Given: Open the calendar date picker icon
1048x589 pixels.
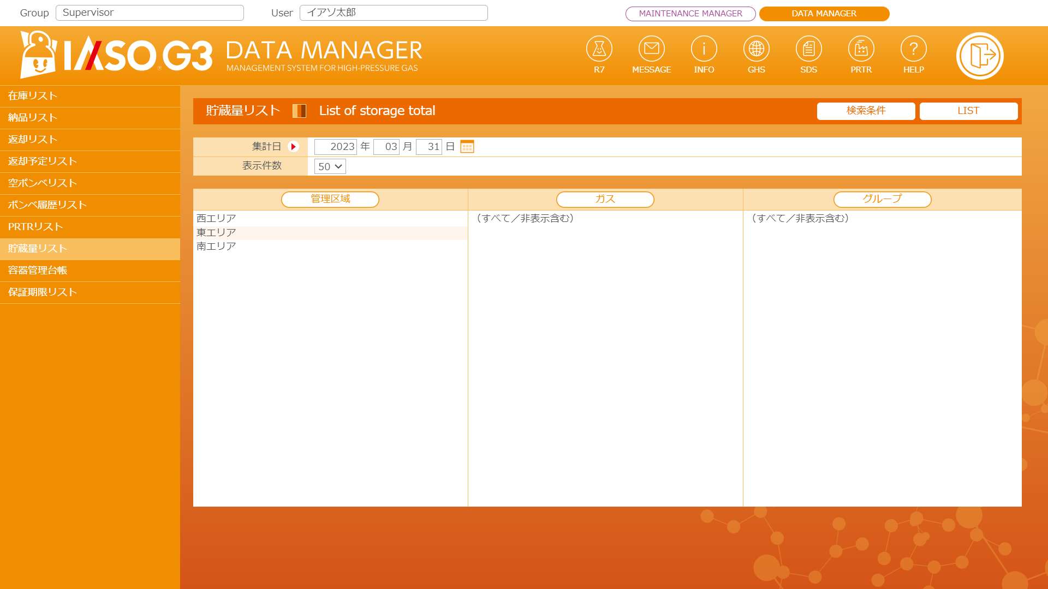Looking at the screenshot, I should point(467,147).
